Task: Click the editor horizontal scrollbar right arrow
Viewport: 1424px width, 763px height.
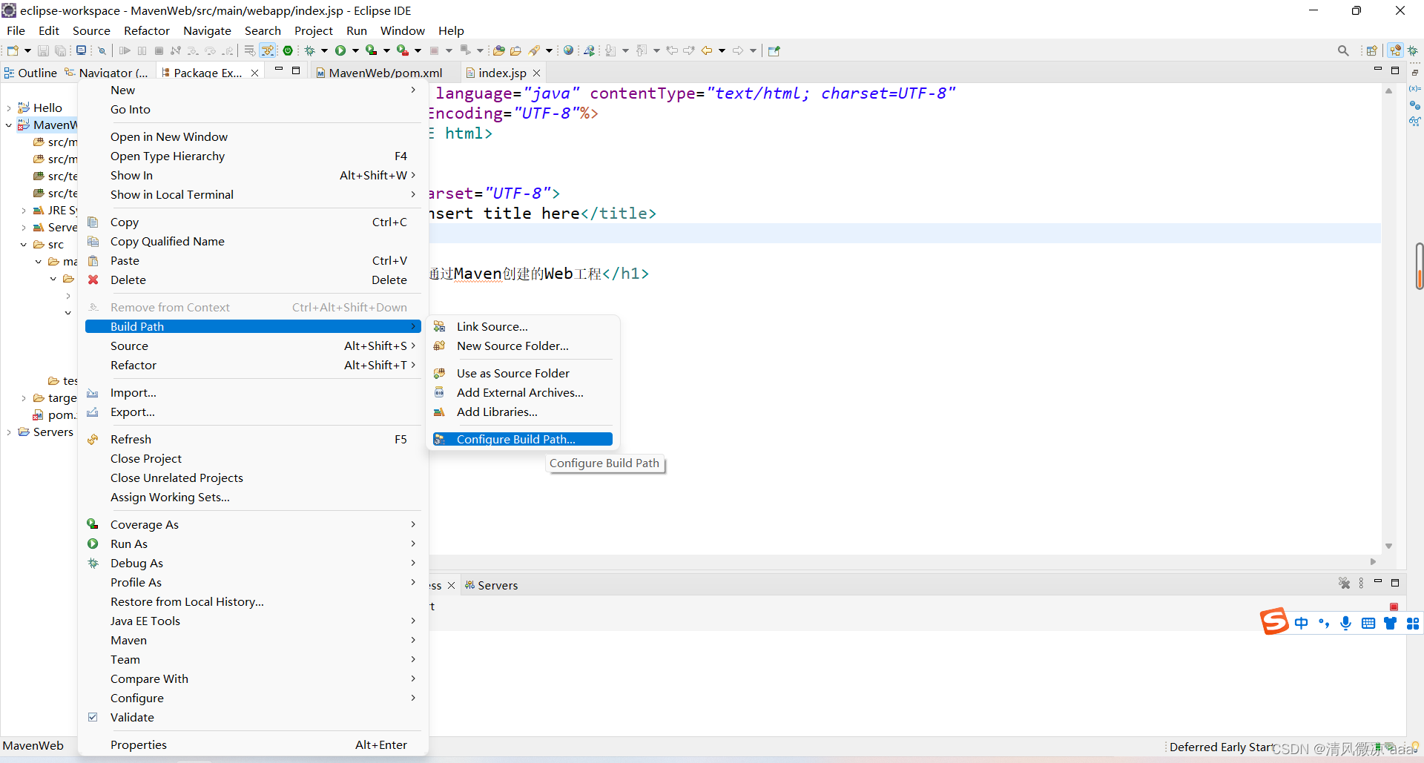Action: pos(1373,561)
